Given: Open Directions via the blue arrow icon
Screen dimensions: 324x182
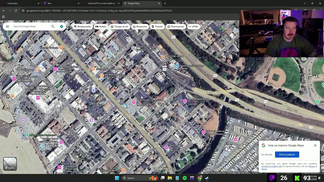Looking at the screenshot, I should click(62, 26).
